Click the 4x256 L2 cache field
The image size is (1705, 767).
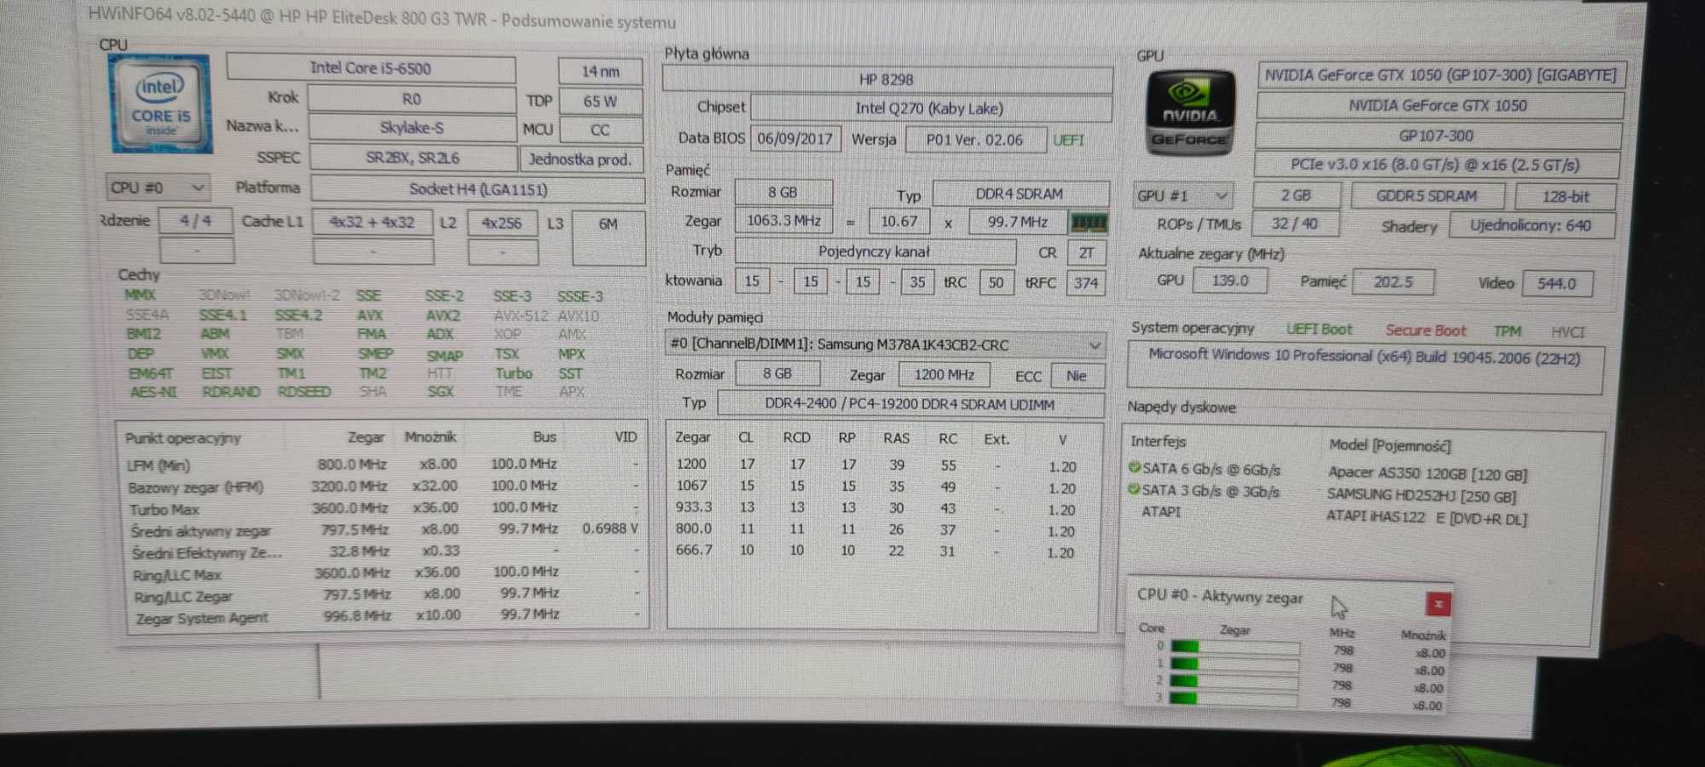click(502, 223)
